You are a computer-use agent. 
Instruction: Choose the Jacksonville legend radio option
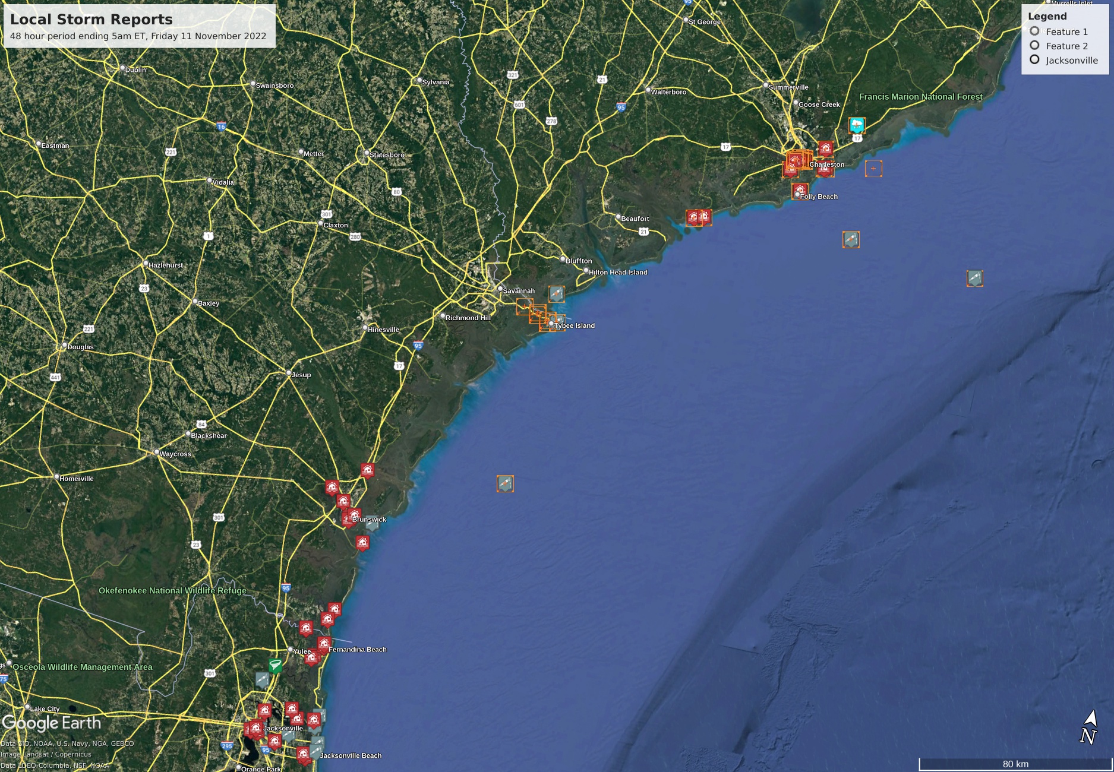[x=1034, y=60]
